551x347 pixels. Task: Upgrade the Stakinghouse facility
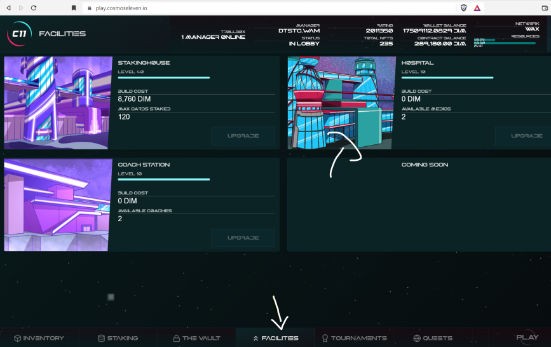[x=243, y=136]
